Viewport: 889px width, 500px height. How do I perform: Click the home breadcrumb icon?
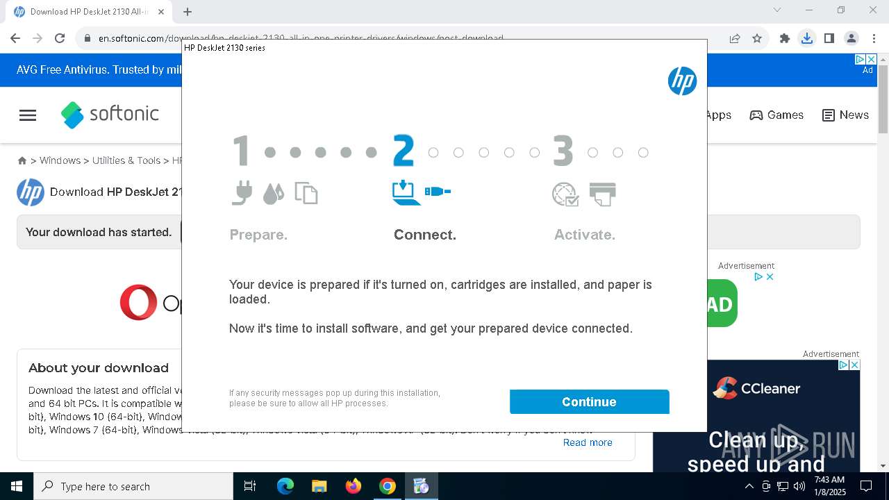[22, 160]
